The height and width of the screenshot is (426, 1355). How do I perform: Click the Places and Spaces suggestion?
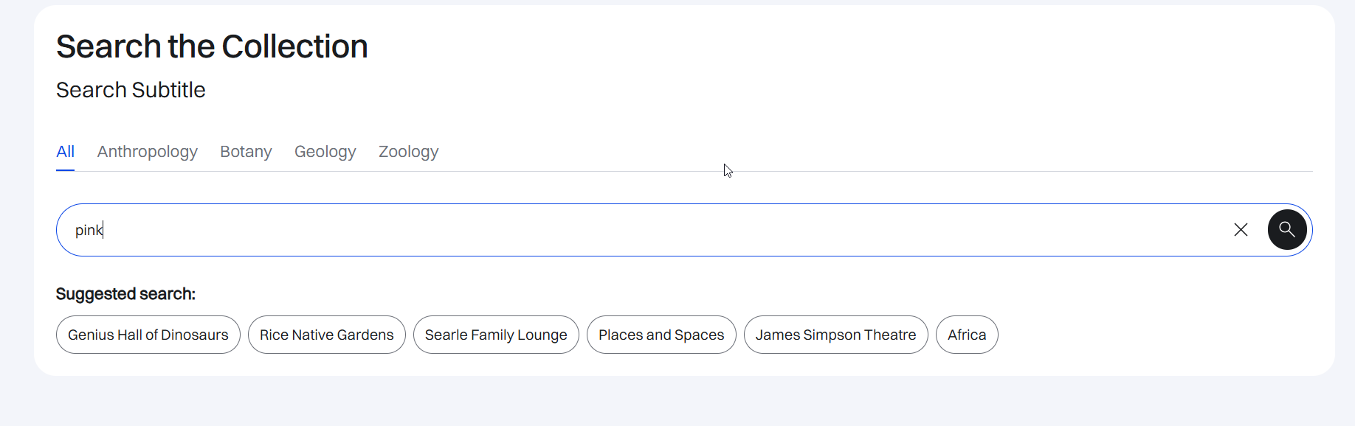point(661,335)
